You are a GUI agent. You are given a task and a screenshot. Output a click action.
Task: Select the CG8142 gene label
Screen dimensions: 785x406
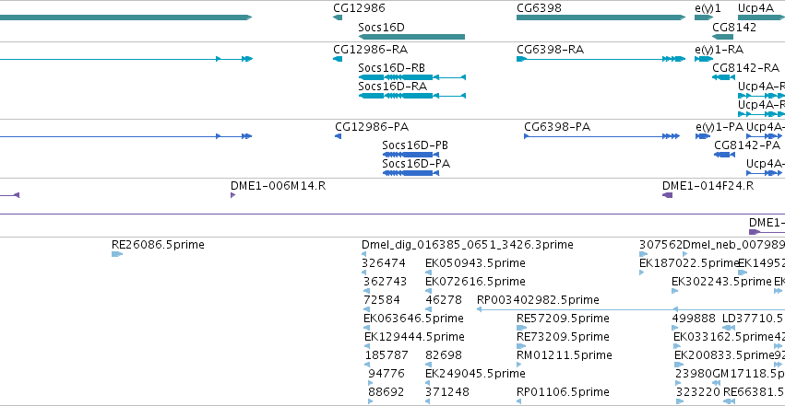click(x=734, y=28)
